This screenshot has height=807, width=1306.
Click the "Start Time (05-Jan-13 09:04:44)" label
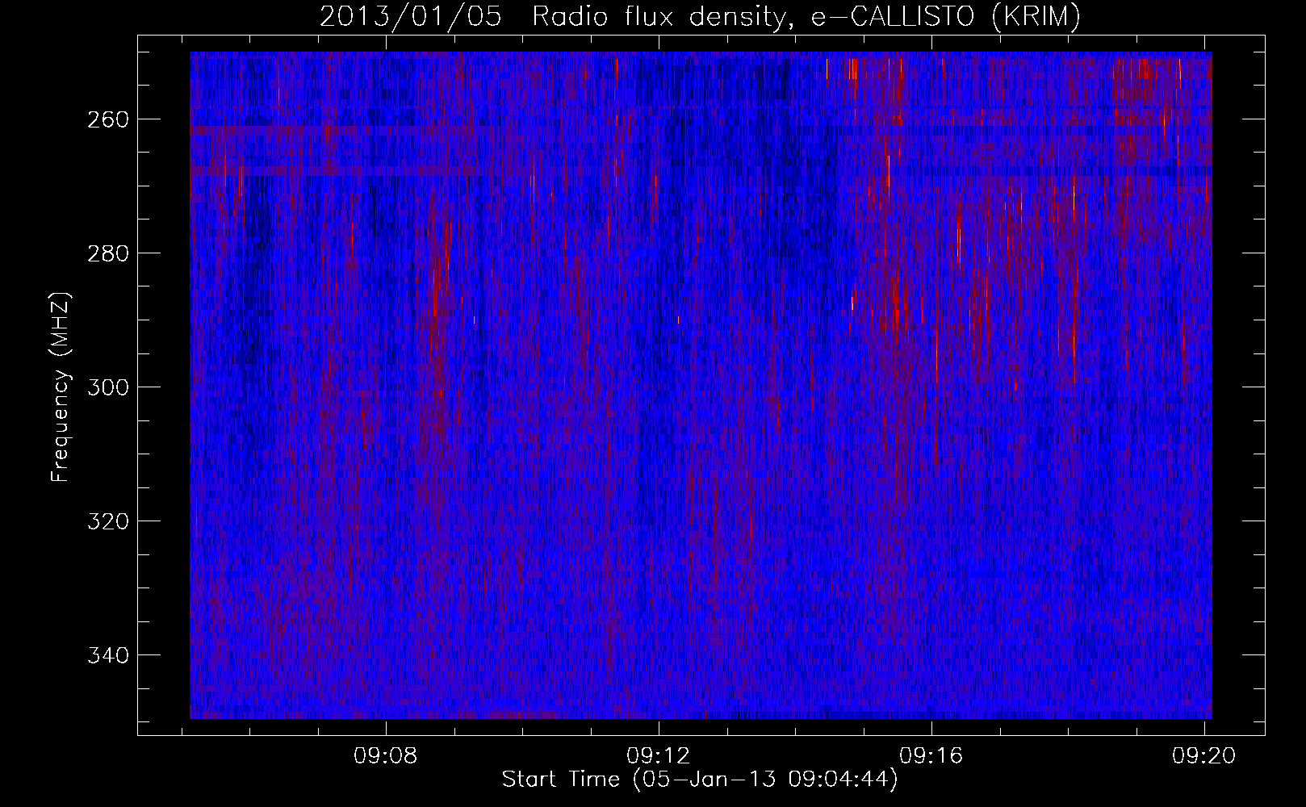pyautogui.click(x=700, y=780)
